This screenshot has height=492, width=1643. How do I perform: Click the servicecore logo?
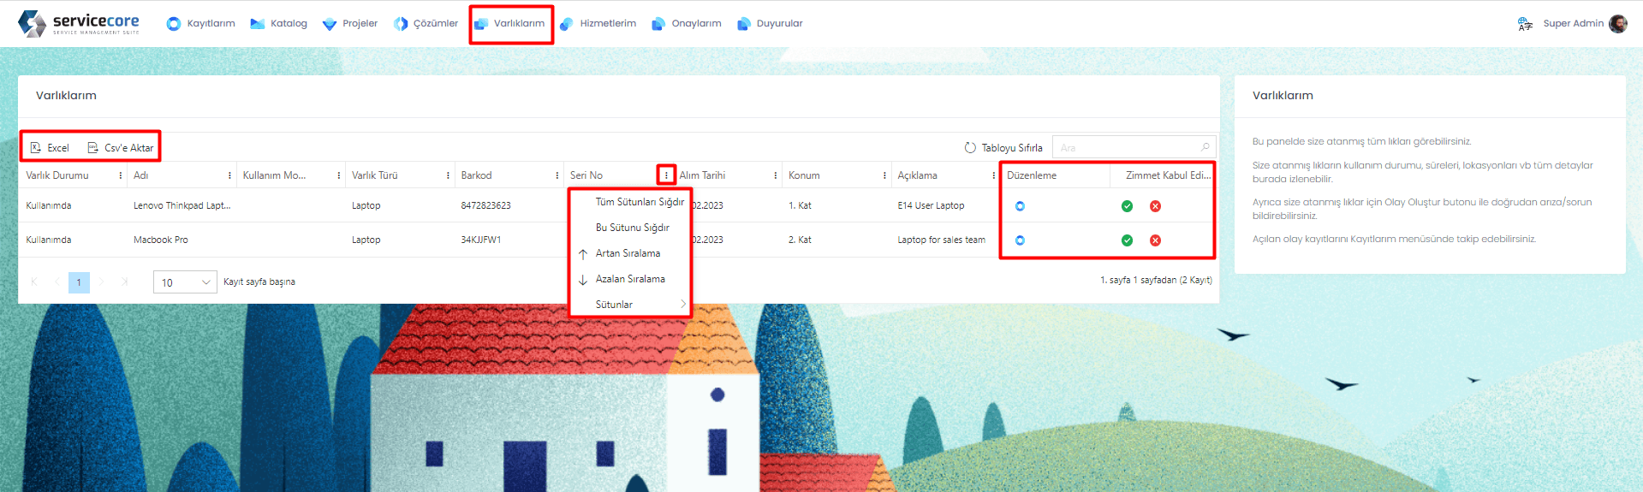79,23
